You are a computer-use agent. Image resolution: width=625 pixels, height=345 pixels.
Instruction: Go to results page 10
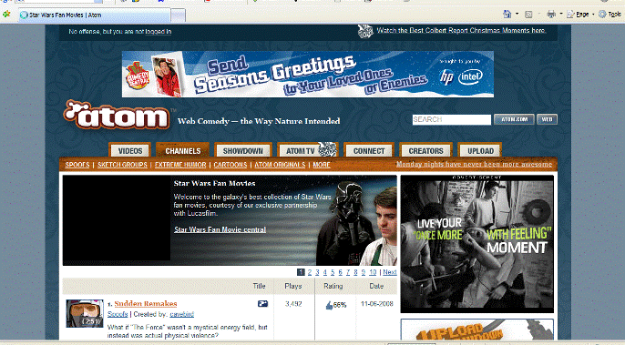(x=373, y=272)
